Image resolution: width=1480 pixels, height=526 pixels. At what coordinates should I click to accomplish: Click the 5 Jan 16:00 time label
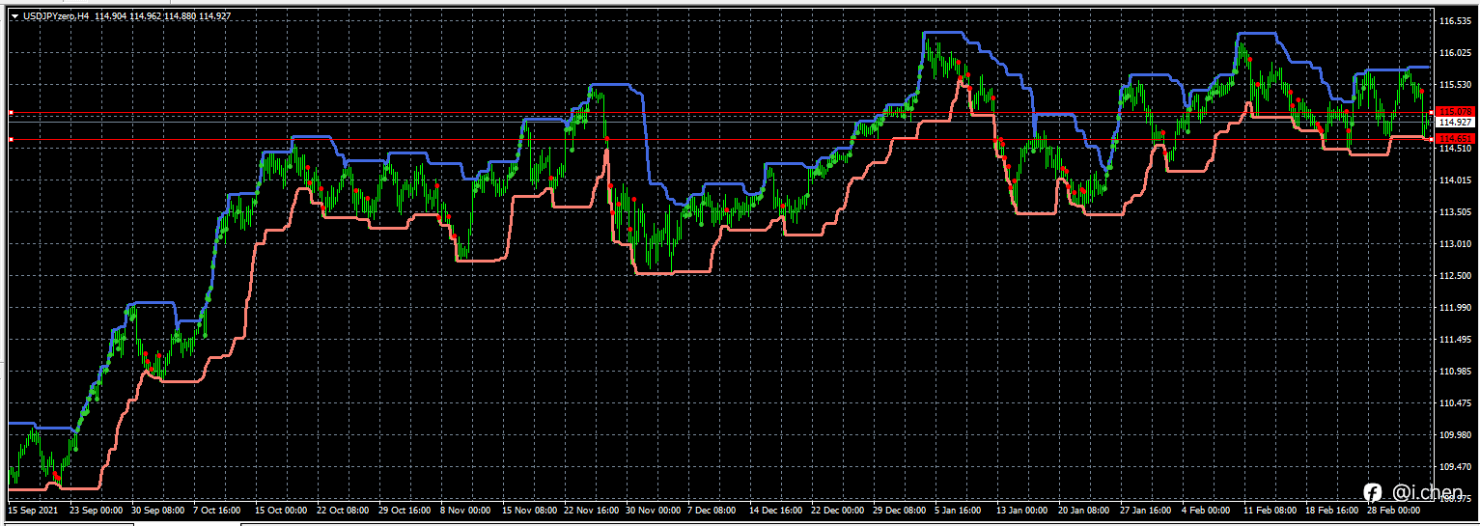[960, 510]
